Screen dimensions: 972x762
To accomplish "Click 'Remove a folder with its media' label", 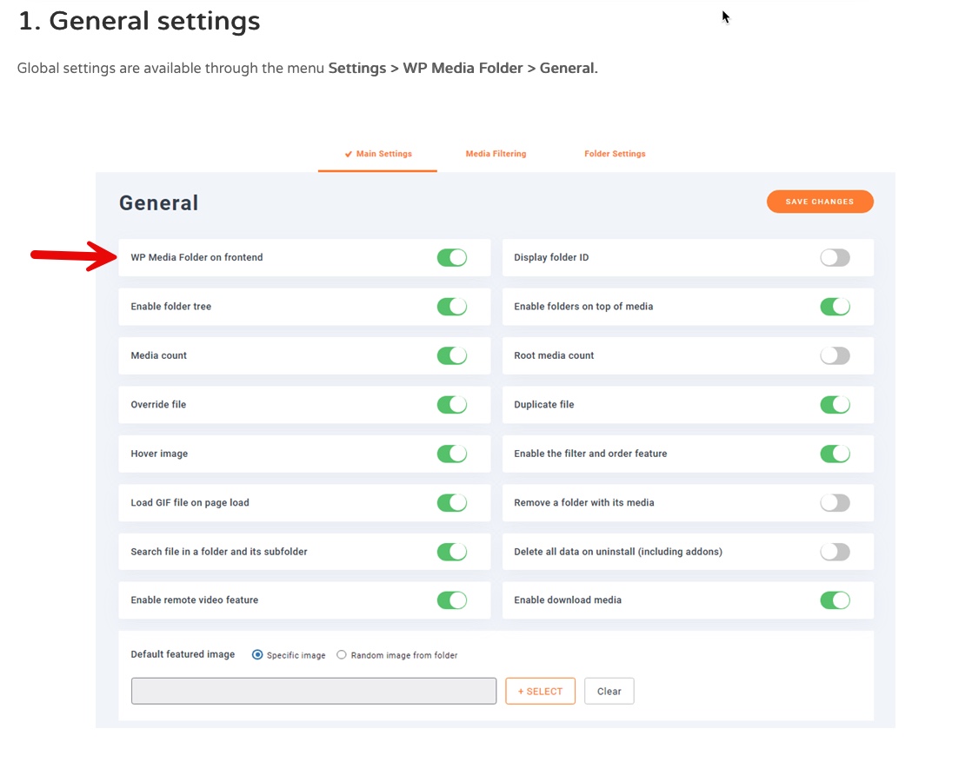I will [584, 502].
